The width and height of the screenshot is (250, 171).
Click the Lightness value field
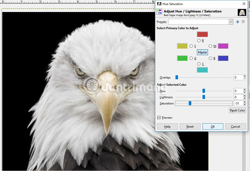[x=238, y=97]
